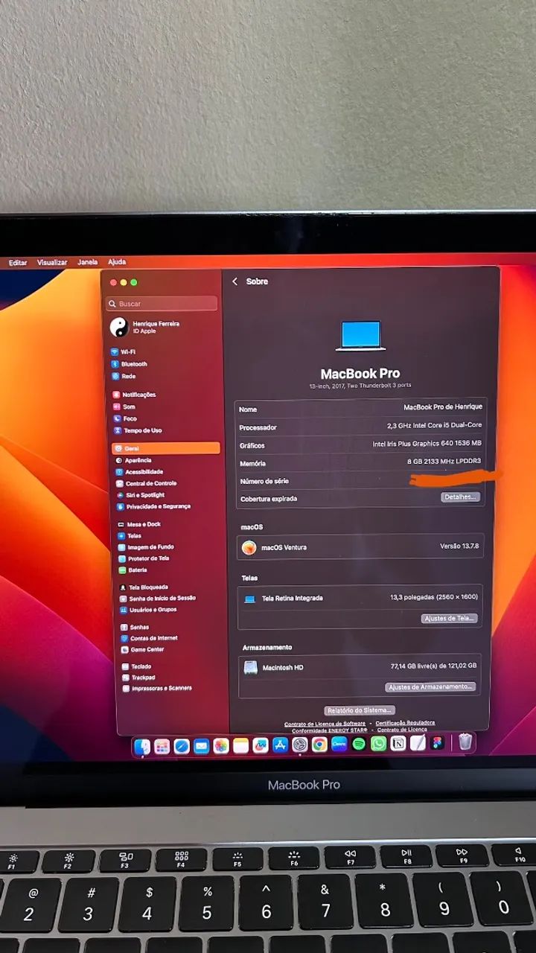Open Privacidade e Segurança settings
Screen dimensions: 536x953
click(x=153, y=506)
